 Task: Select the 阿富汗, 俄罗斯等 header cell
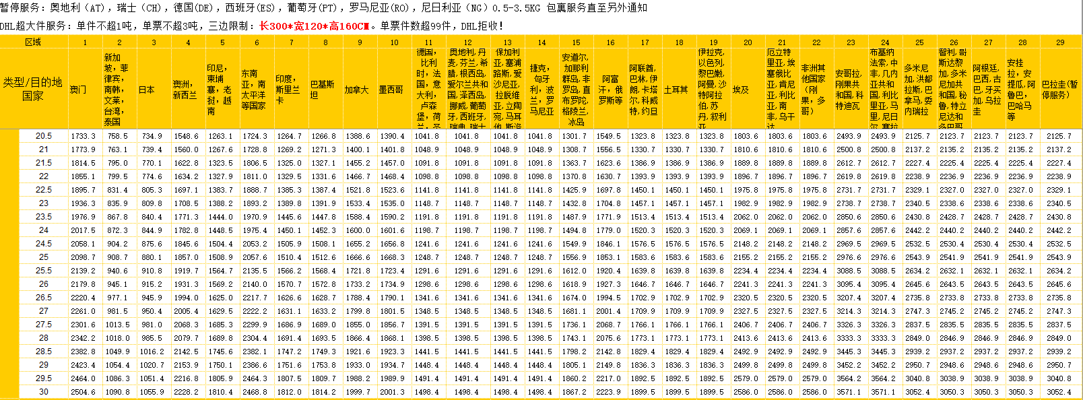tap(610, 90)
